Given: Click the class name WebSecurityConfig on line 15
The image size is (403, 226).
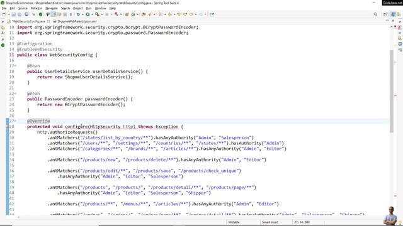Looking at the screenshot, I should click(71, 55).
